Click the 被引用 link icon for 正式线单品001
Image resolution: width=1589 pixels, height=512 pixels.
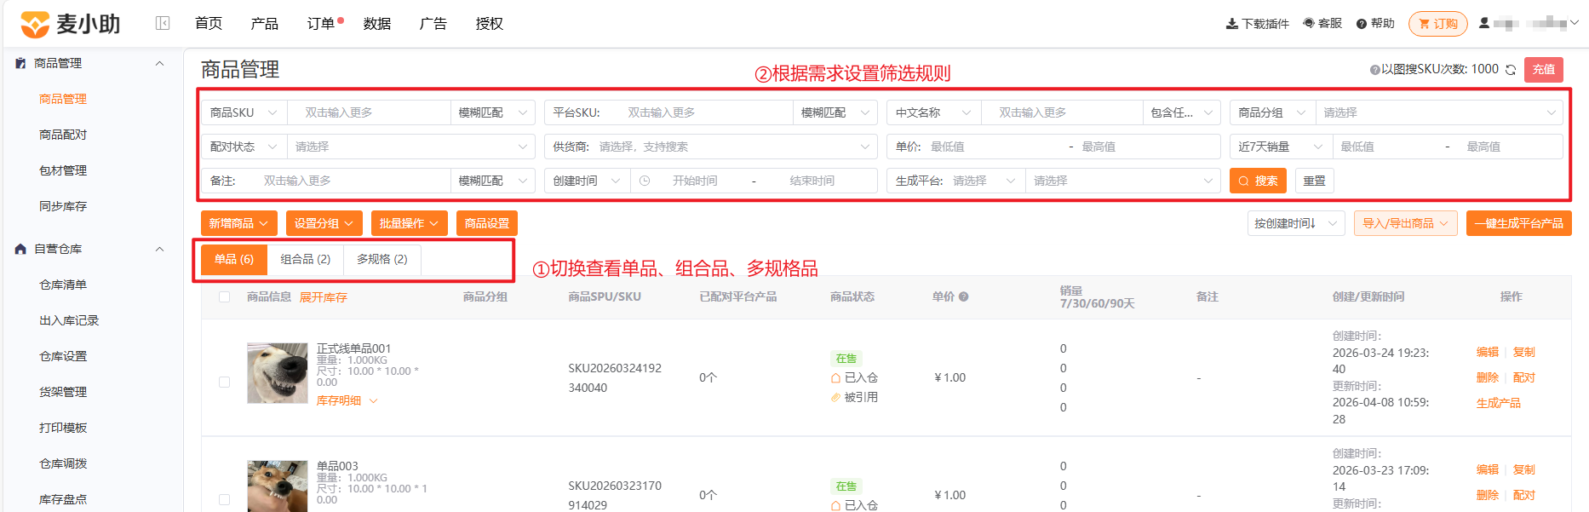[x=835, y=397]
